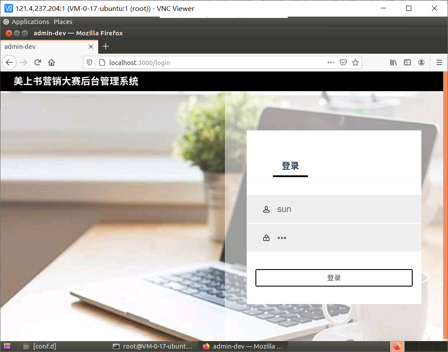
Task: Bookmark this page with the star
Action: [355, 62]
